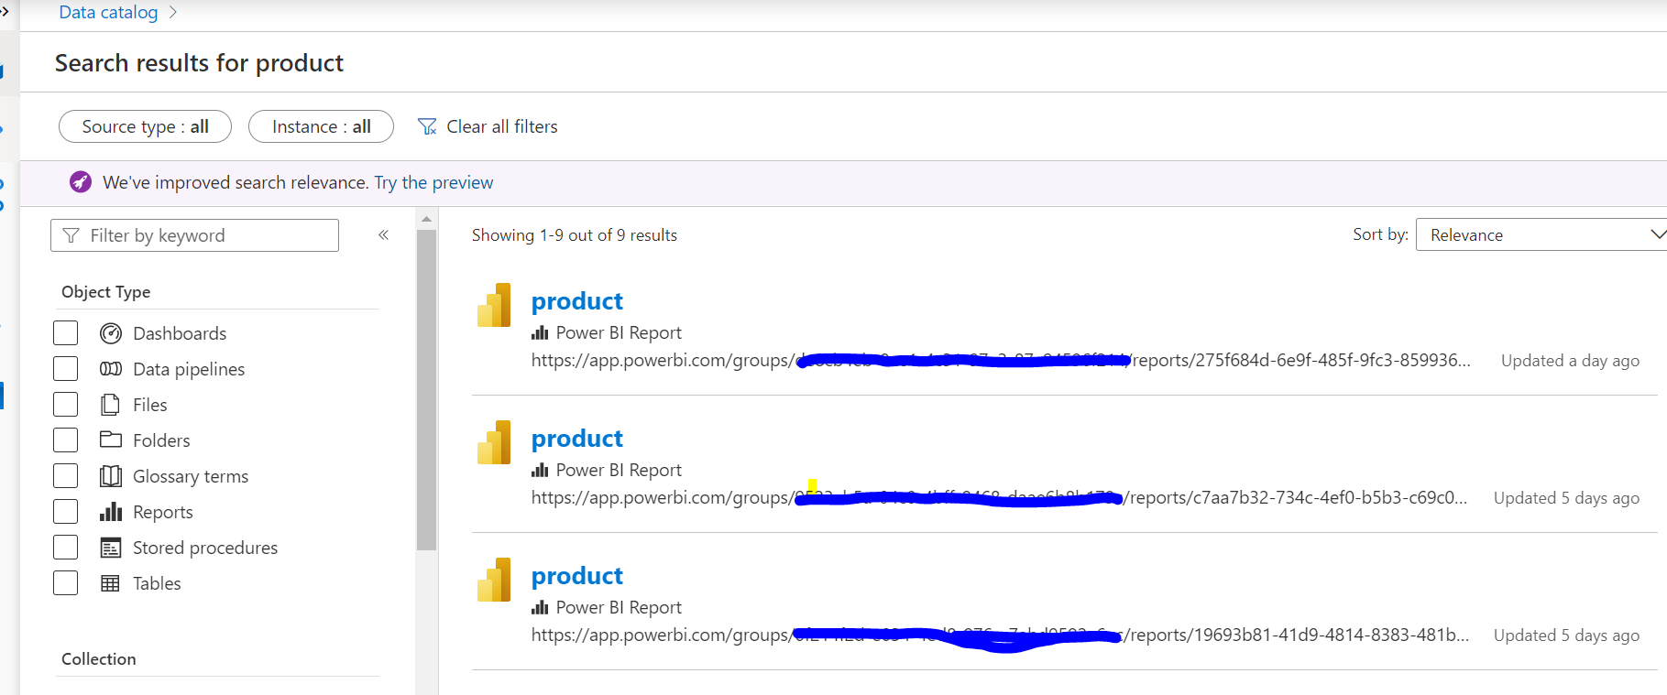Click the breadcrumb chevron after Data catalog

pyautogui.click(x=172, y=13)
